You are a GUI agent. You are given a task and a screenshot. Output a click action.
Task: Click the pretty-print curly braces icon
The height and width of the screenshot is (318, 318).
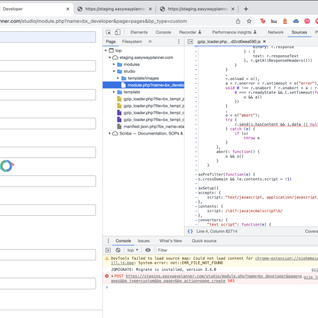pyautogui.click(x=190, y=231)
